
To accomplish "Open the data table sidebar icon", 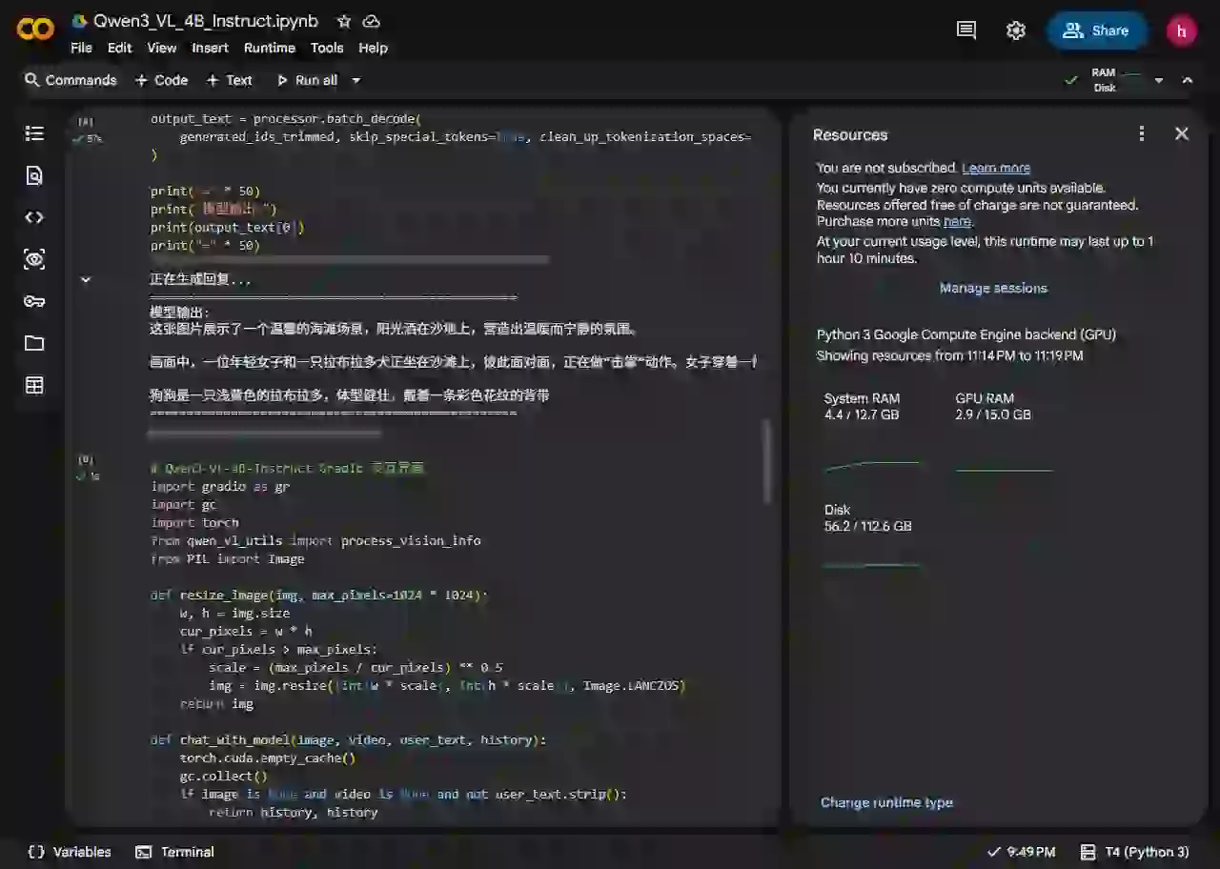I will pyautogui.click(x=34, y=385).
